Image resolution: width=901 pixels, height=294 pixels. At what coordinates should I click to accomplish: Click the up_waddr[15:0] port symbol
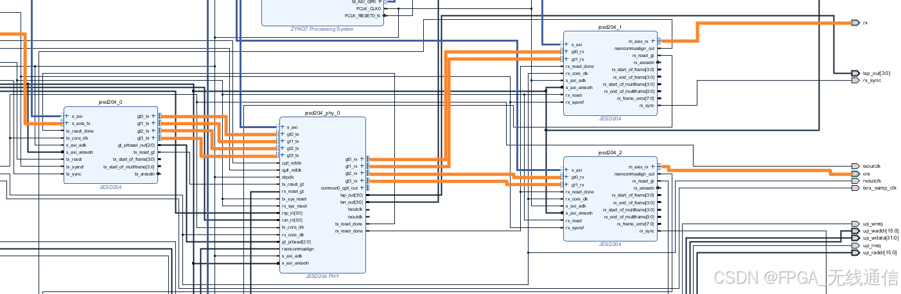[x=855, y=231]
